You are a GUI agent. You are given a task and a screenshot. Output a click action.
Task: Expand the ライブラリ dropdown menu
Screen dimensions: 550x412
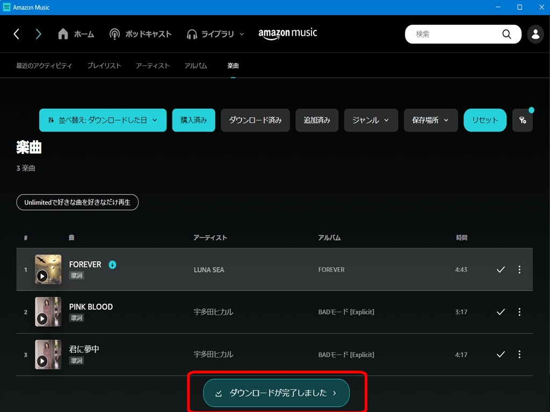[215, 34]
